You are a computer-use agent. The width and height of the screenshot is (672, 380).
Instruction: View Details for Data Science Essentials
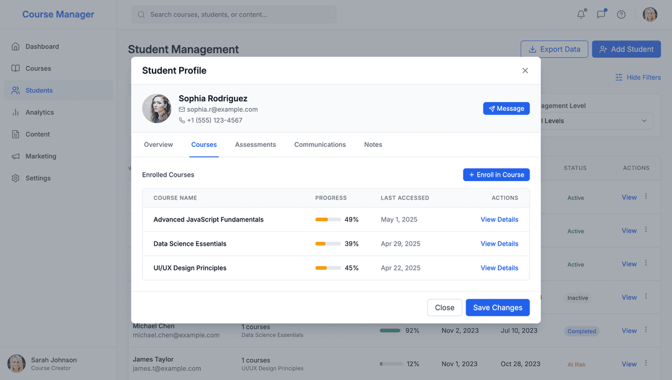pyautogui.click(x=499, y=244)
